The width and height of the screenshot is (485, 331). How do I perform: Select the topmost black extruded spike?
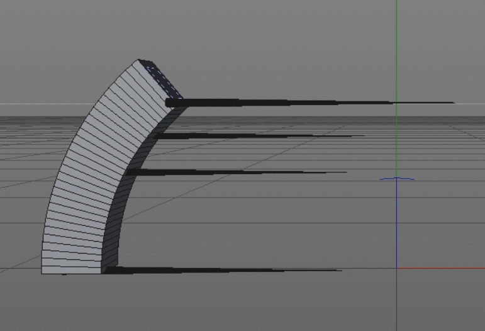309,103
